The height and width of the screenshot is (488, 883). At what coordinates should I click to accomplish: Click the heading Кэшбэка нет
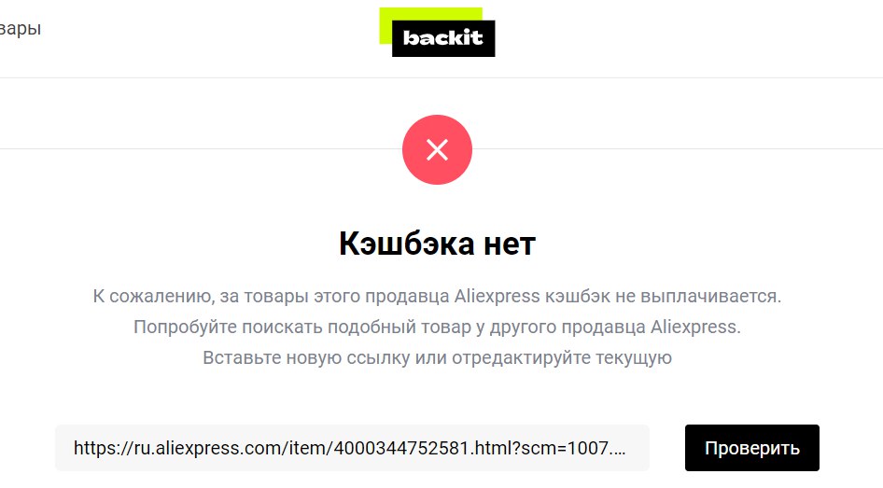[x=437, y=244]
